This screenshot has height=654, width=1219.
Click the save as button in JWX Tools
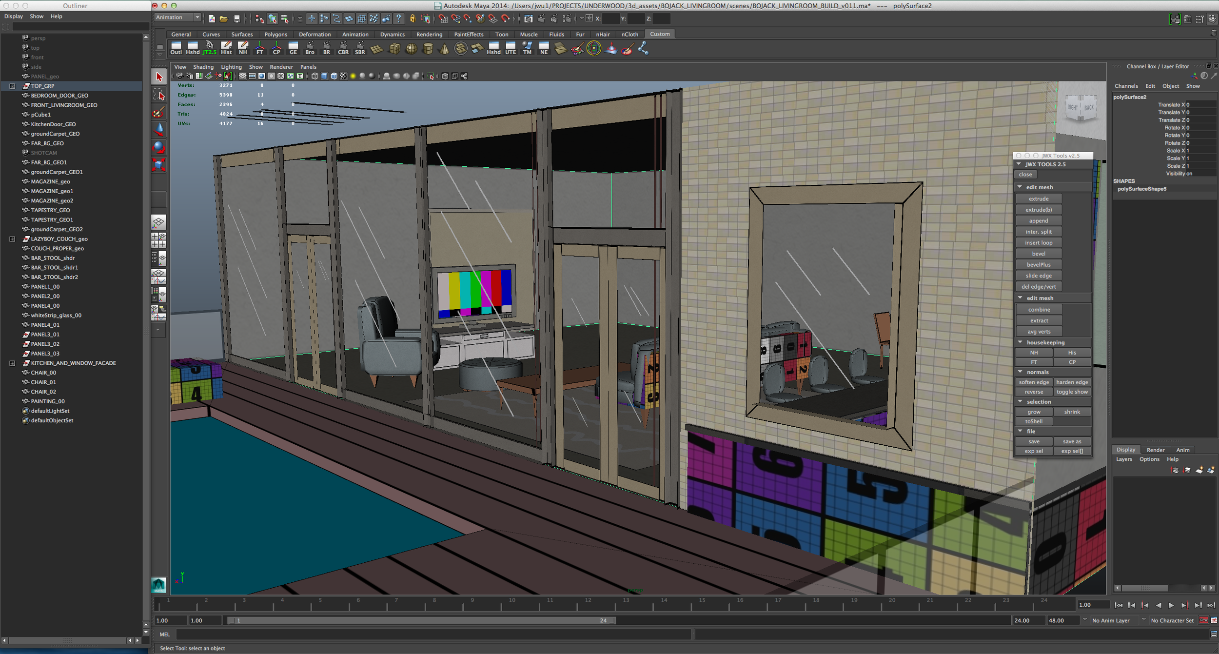click(x=1072, y=441)
